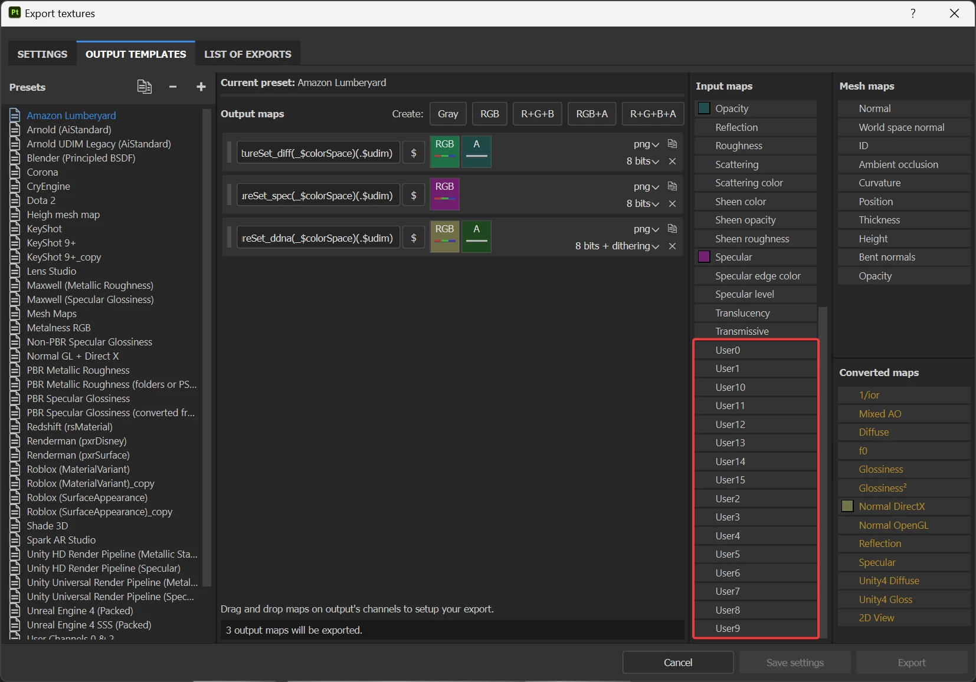Select the Roughness input map
The height and width of the screenshot is (682, 976).
756,146
